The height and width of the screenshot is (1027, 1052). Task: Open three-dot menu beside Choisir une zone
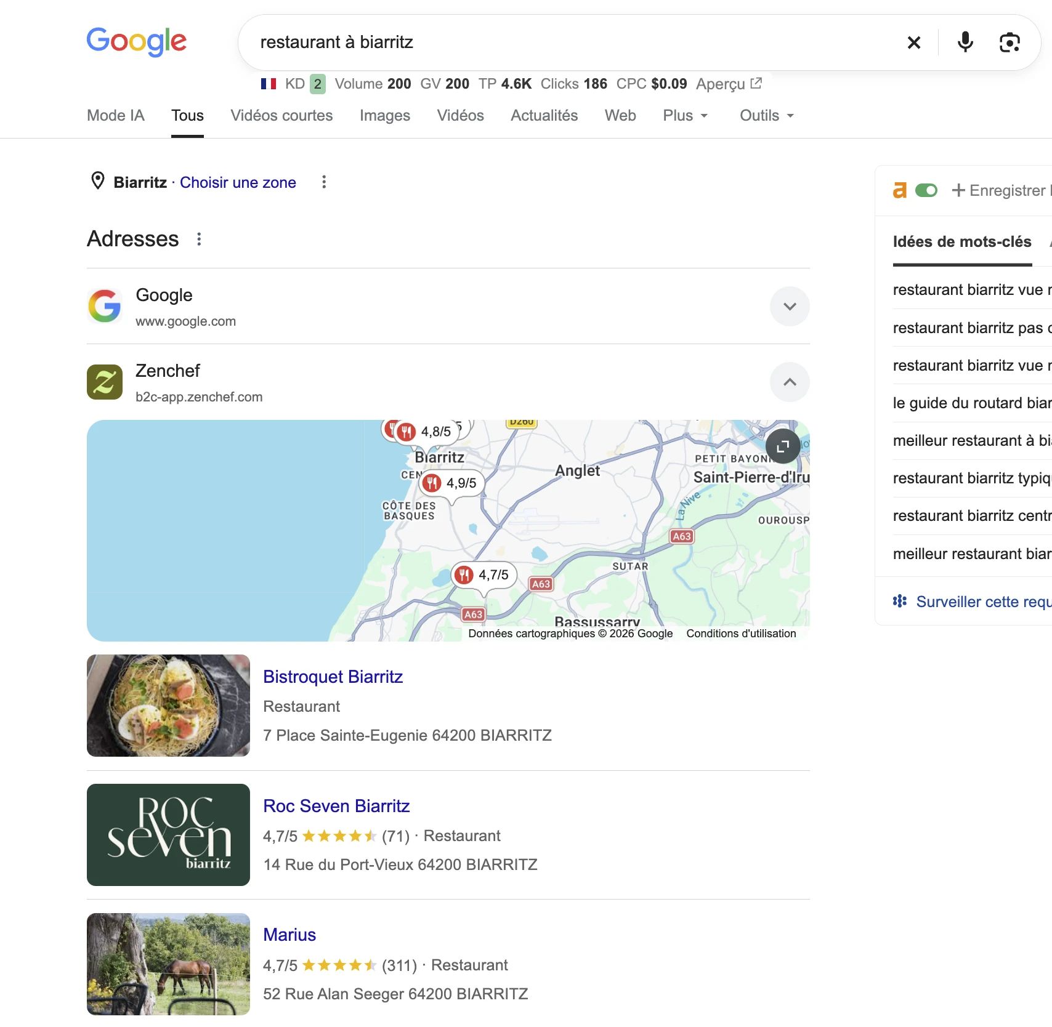(324, 182)
